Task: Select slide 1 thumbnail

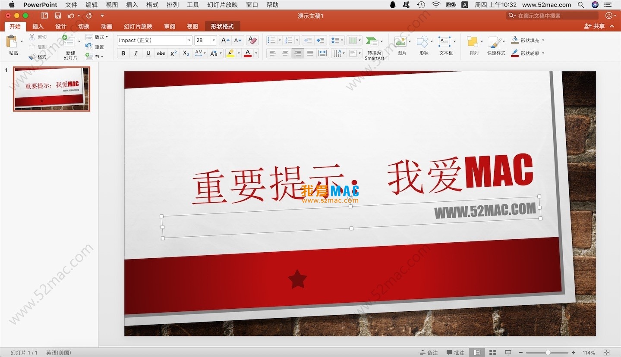Action: [x=52, y=89]
